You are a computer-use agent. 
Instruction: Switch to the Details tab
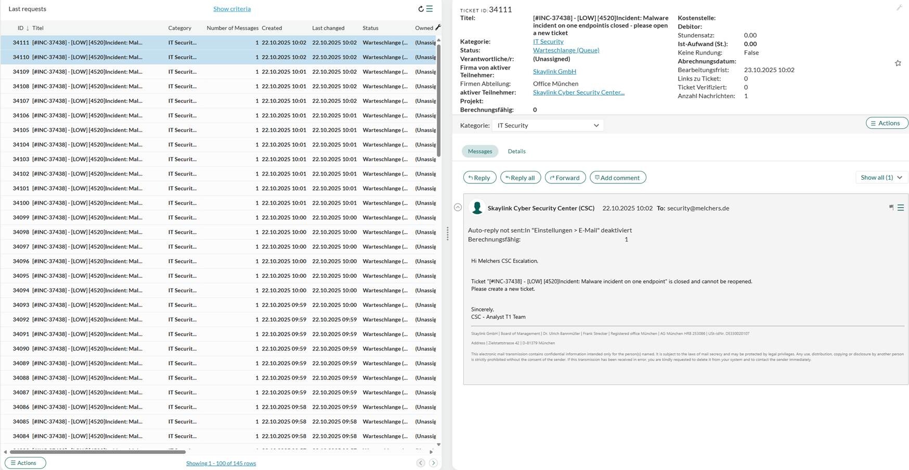click(516, 151)
